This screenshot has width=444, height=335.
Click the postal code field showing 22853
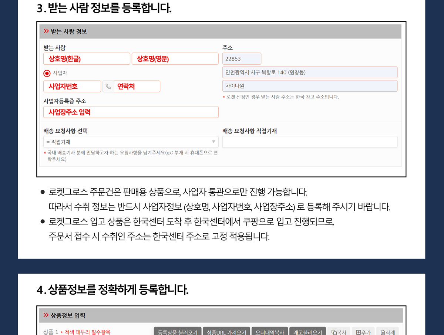(x=242, y=59)
